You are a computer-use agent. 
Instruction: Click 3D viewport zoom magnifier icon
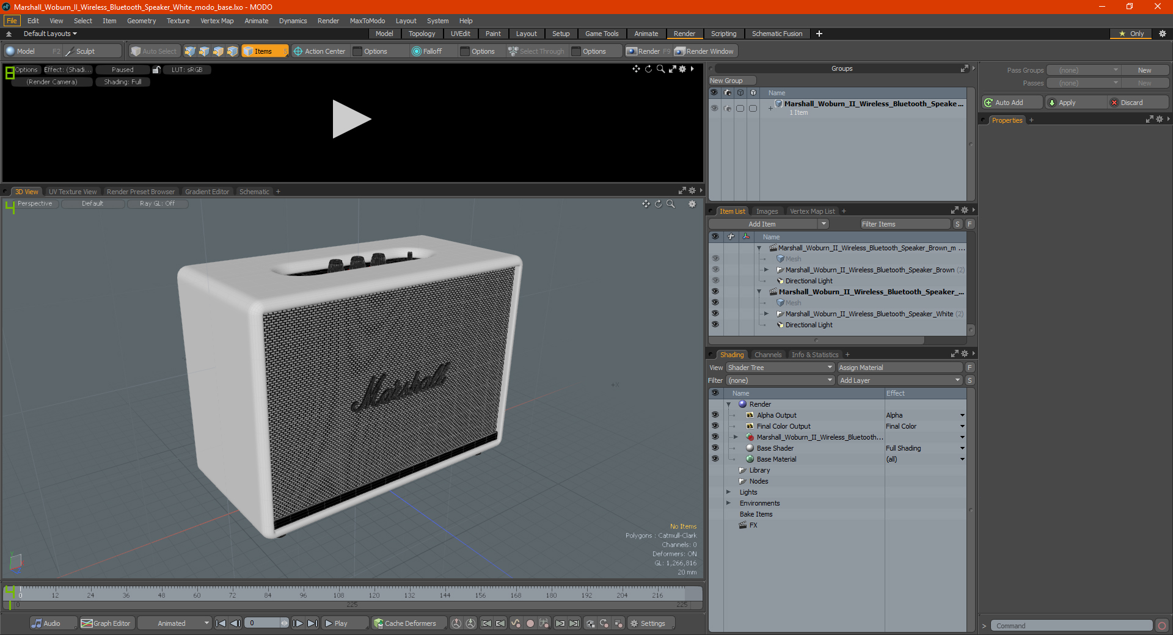tap(670, 204)
